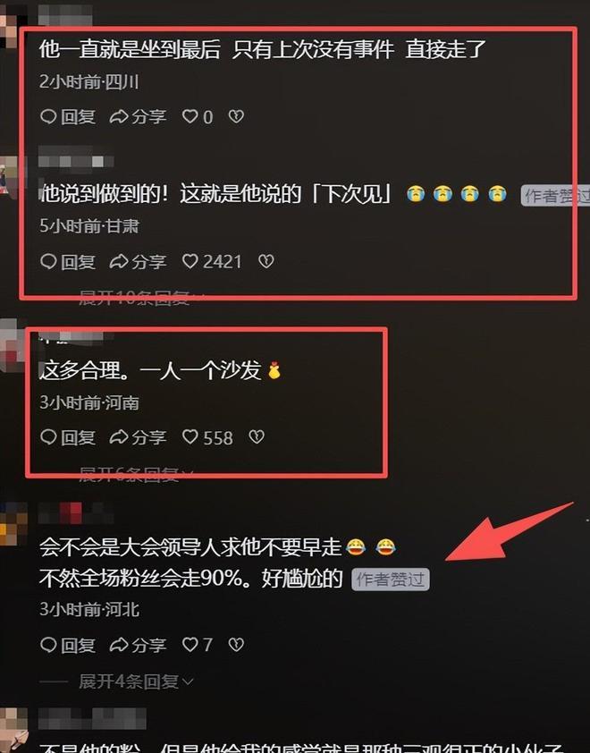The image size is (590, 753).
Task: Share the Hebei comment via 分享
Action: pos(139,645)
